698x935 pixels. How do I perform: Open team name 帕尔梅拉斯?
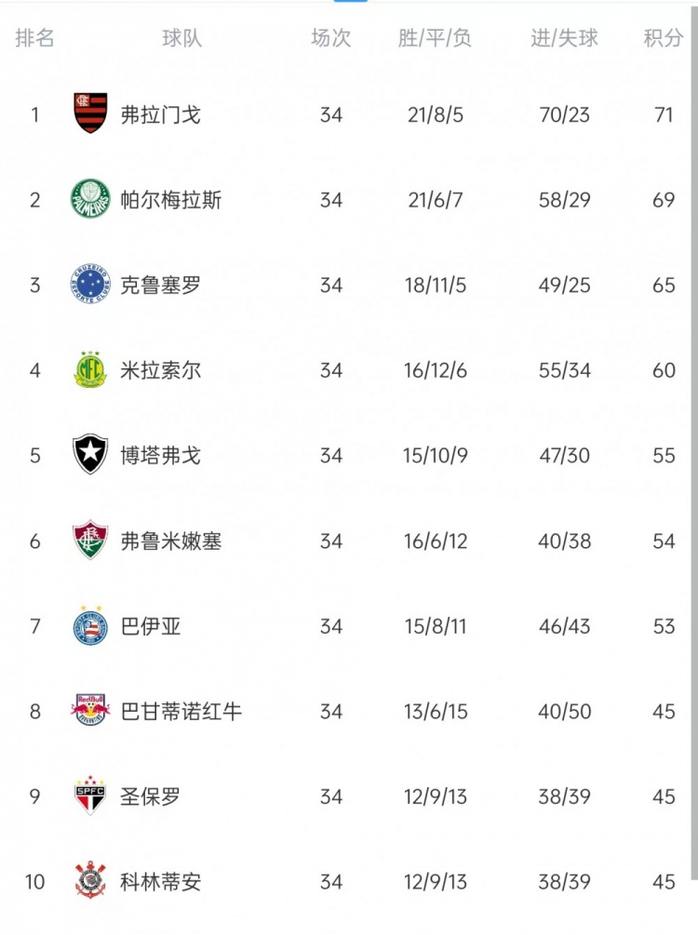[x=171, y=200]
